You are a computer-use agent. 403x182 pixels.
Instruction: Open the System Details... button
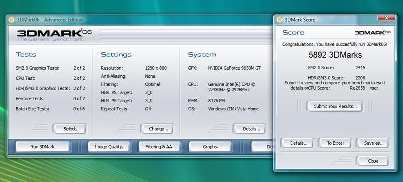pyautogui.click(x=249, y=129)
